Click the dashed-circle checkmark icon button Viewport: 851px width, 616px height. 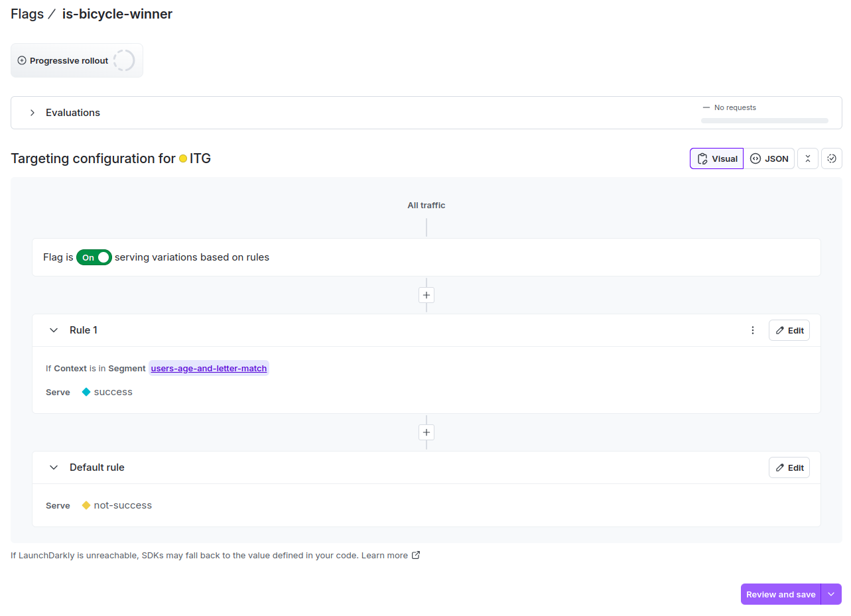[832, 158]
